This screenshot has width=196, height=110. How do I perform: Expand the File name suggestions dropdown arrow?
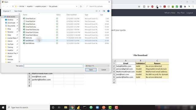(x=83, y=66)
